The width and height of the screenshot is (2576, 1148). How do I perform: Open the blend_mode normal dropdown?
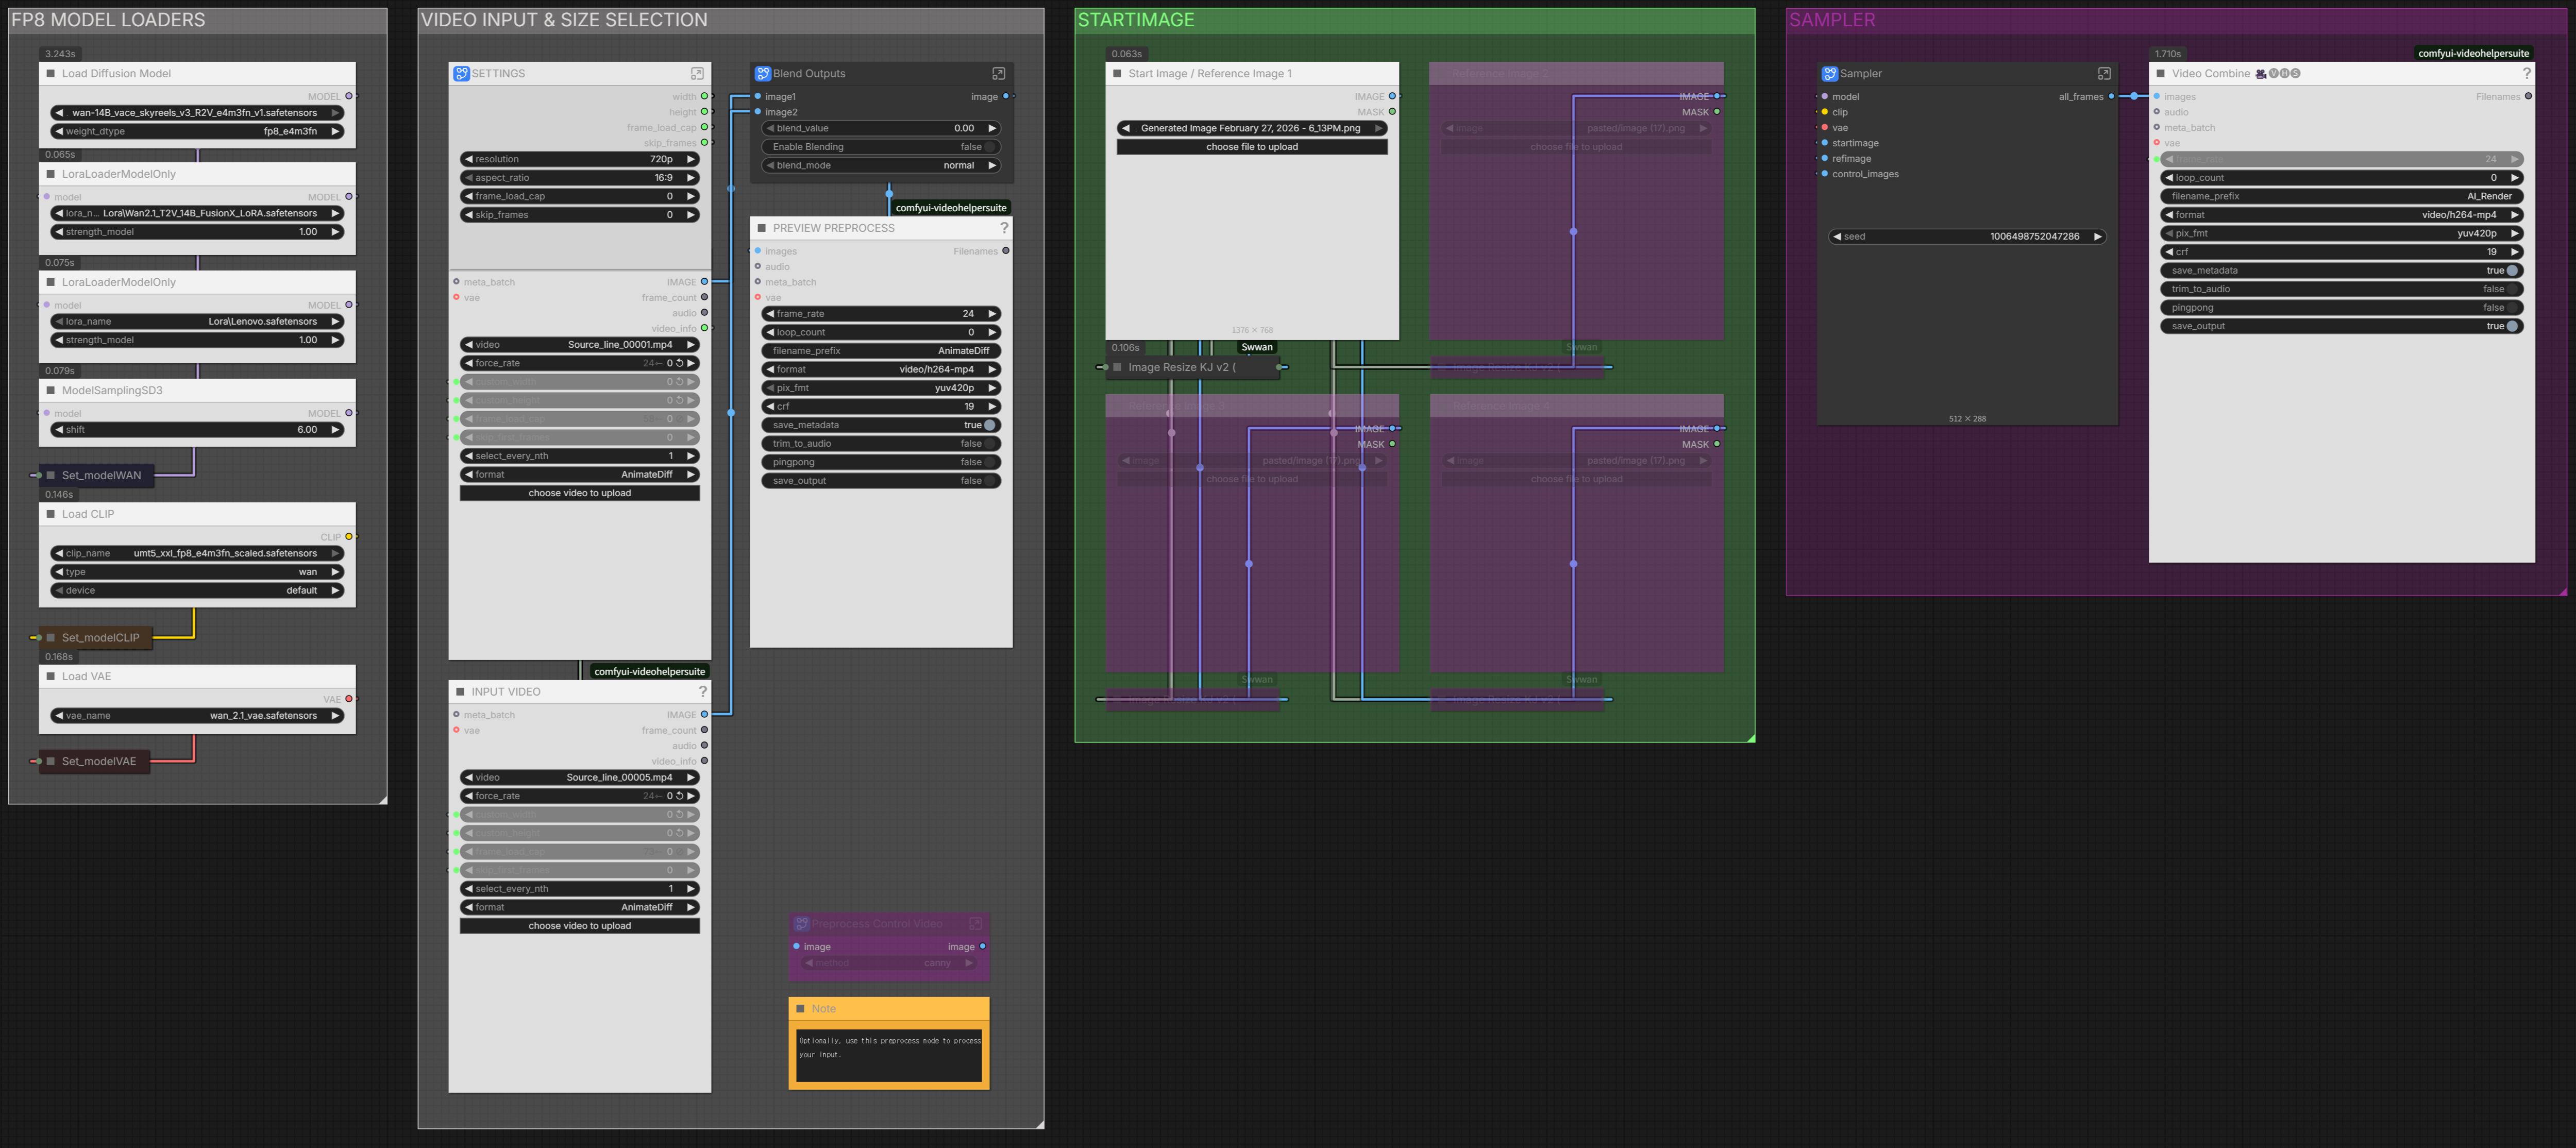pyautogui.click(x=881, y=165)
